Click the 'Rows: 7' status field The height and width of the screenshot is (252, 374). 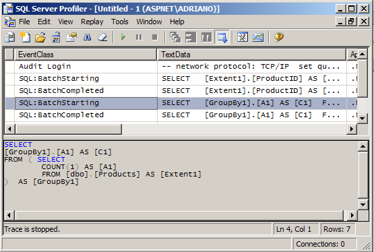tap(338, 229)
